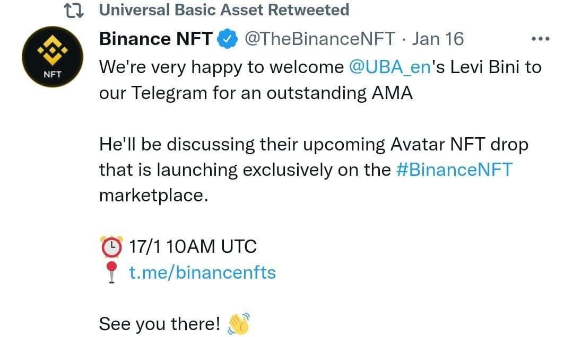Click the Jan 16 timestamp
573x337 pixels.
coord(437,39)
